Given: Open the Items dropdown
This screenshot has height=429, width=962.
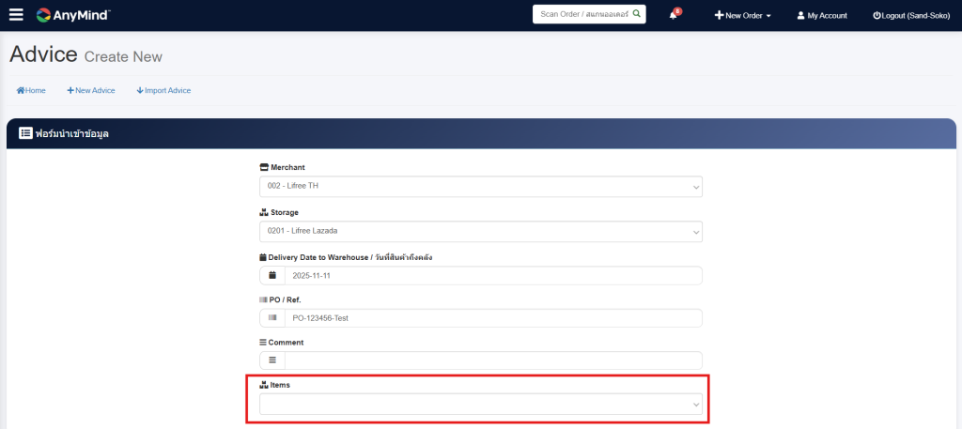Looking at the screenshot, I should click(x=480, y=404).
